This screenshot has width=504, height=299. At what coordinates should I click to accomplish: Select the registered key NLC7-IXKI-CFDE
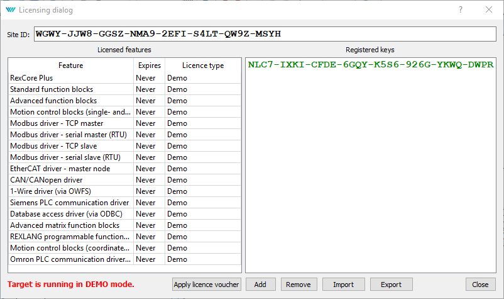tap(371, 65)
